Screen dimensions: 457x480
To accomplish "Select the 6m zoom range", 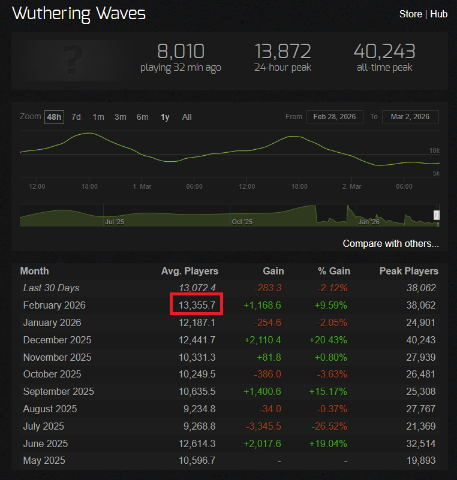I will [x=142, y=117].
